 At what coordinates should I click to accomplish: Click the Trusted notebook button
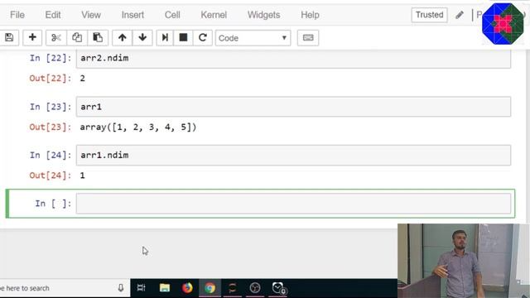click(x=429, y=15)
